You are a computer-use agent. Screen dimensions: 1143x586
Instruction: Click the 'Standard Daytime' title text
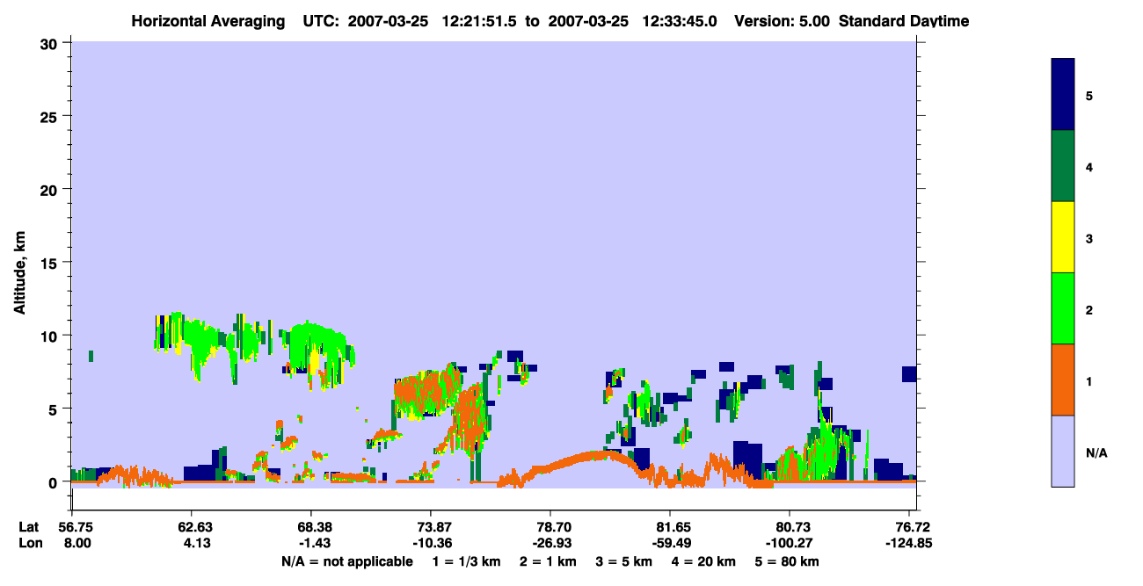pyautogui.click(x=904, y=21)
